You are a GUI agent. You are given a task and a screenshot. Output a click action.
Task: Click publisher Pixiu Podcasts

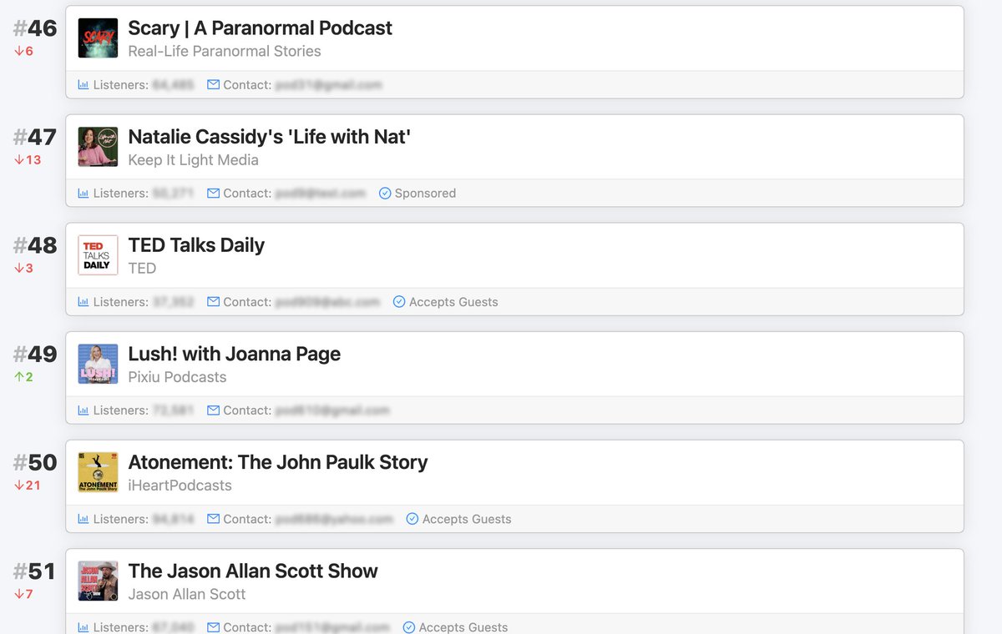tap(177, 377)
